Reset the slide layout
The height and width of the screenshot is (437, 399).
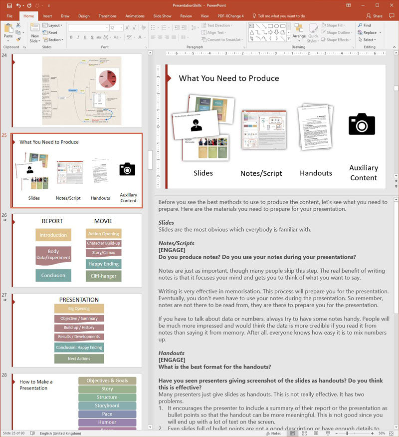[x=50, y=32]
